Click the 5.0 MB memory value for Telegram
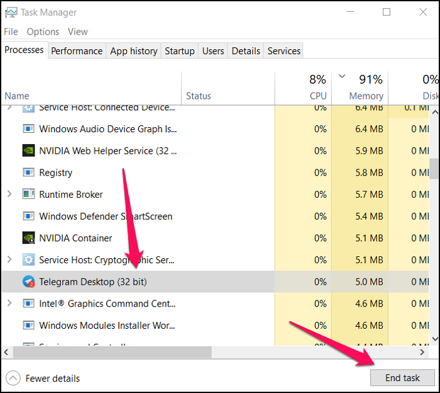Screen dimensions: 440x393 pyautogui.click(x=369, y=282)
